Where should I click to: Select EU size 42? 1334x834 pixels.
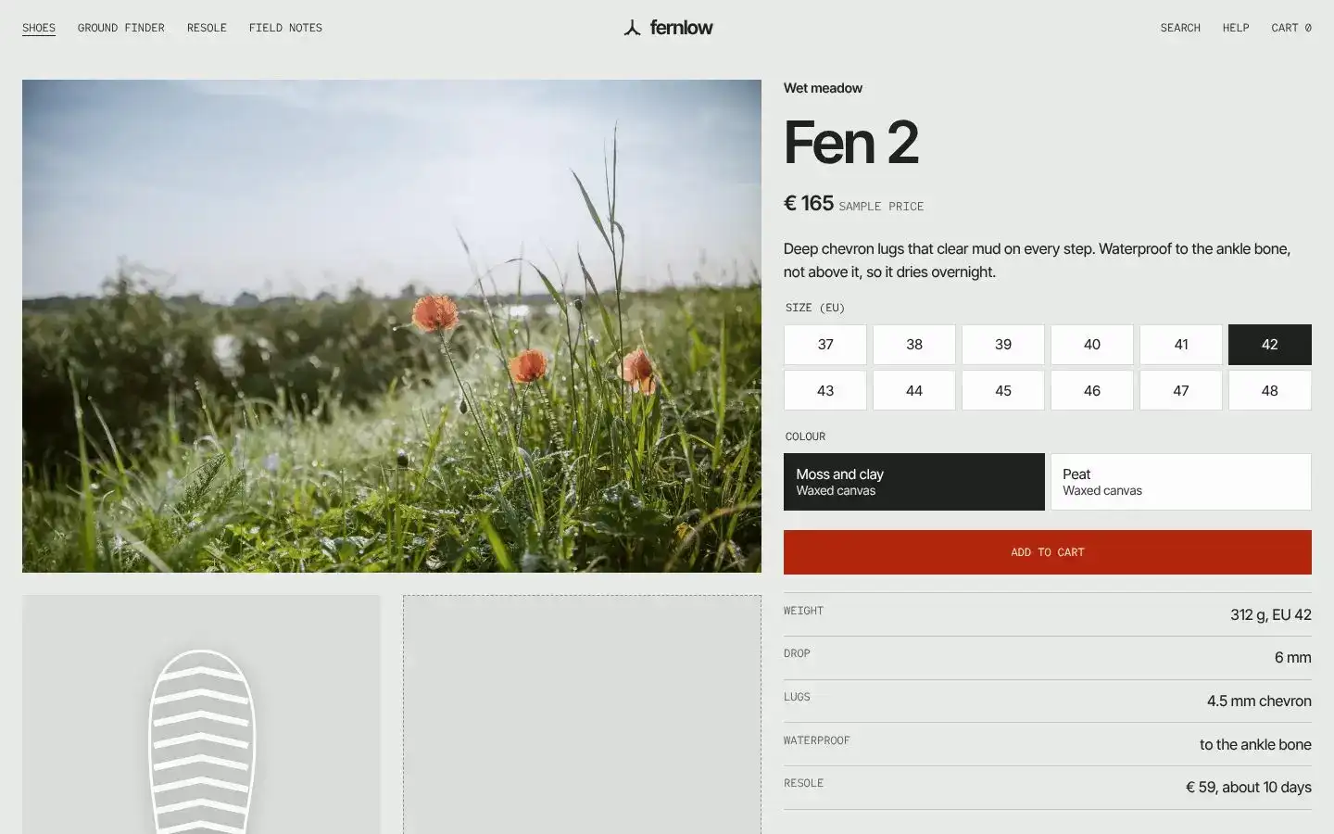[x=1270, y=345]
